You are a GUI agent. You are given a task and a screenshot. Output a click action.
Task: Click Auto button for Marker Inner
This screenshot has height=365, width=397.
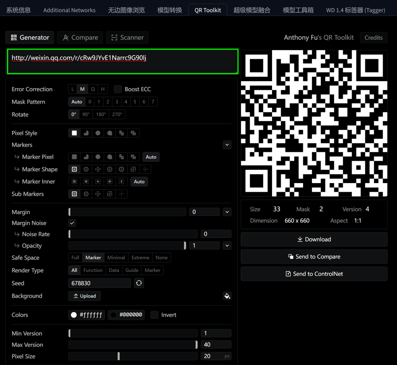pyautogui.click(x=139, y=182)
